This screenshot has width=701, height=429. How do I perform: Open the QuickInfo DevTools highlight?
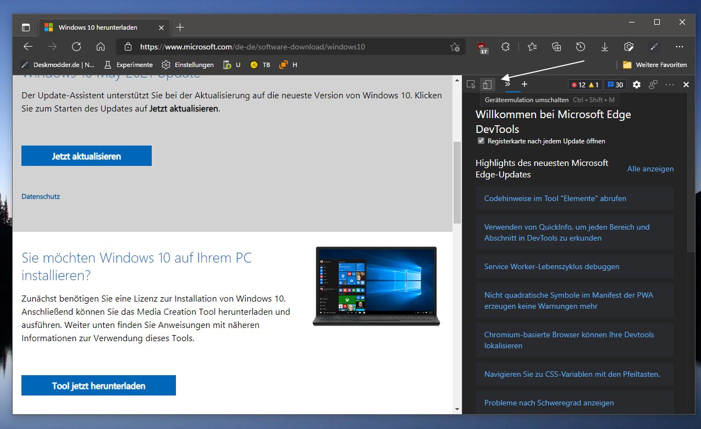click(575, 232)
